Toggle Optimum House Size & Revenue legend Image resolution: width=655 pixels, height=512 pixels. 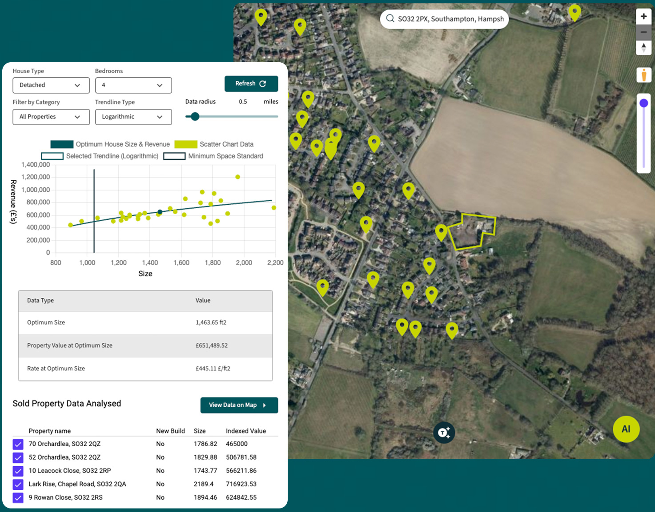click(110, 144)
